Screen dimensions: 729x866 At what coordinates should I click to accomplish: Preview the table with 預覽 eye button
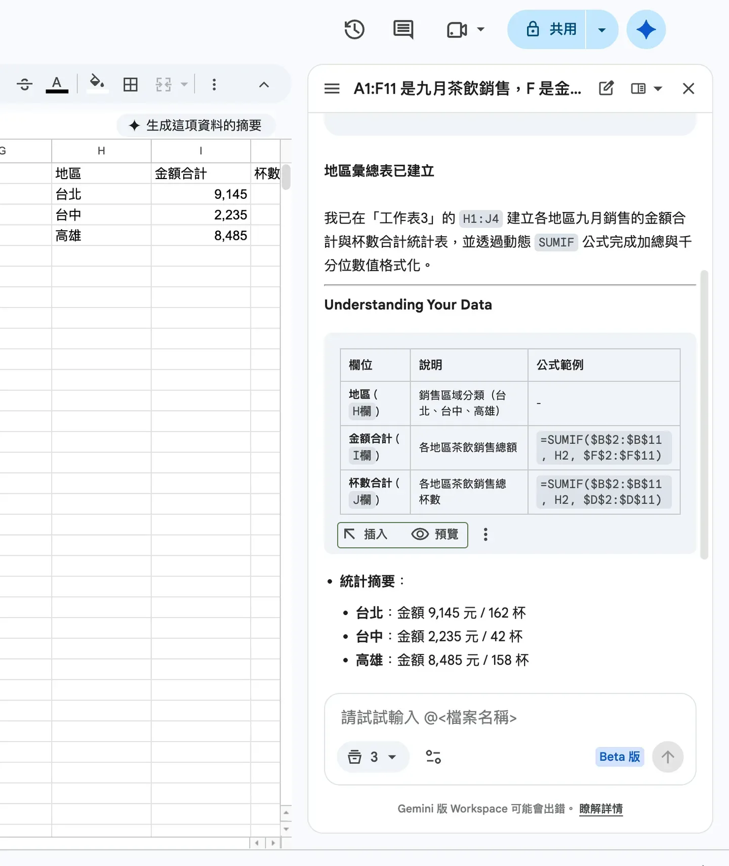[x=435, y=535]
